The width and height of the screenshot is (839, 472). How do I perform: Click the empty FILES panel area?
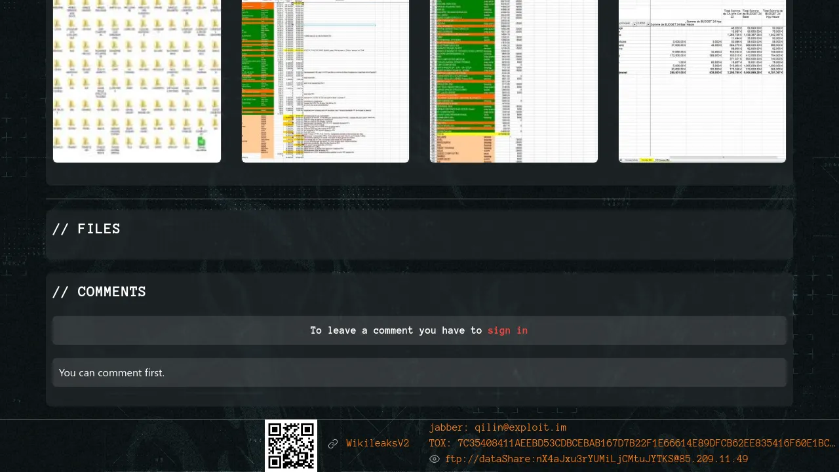(x=419, y=248)
